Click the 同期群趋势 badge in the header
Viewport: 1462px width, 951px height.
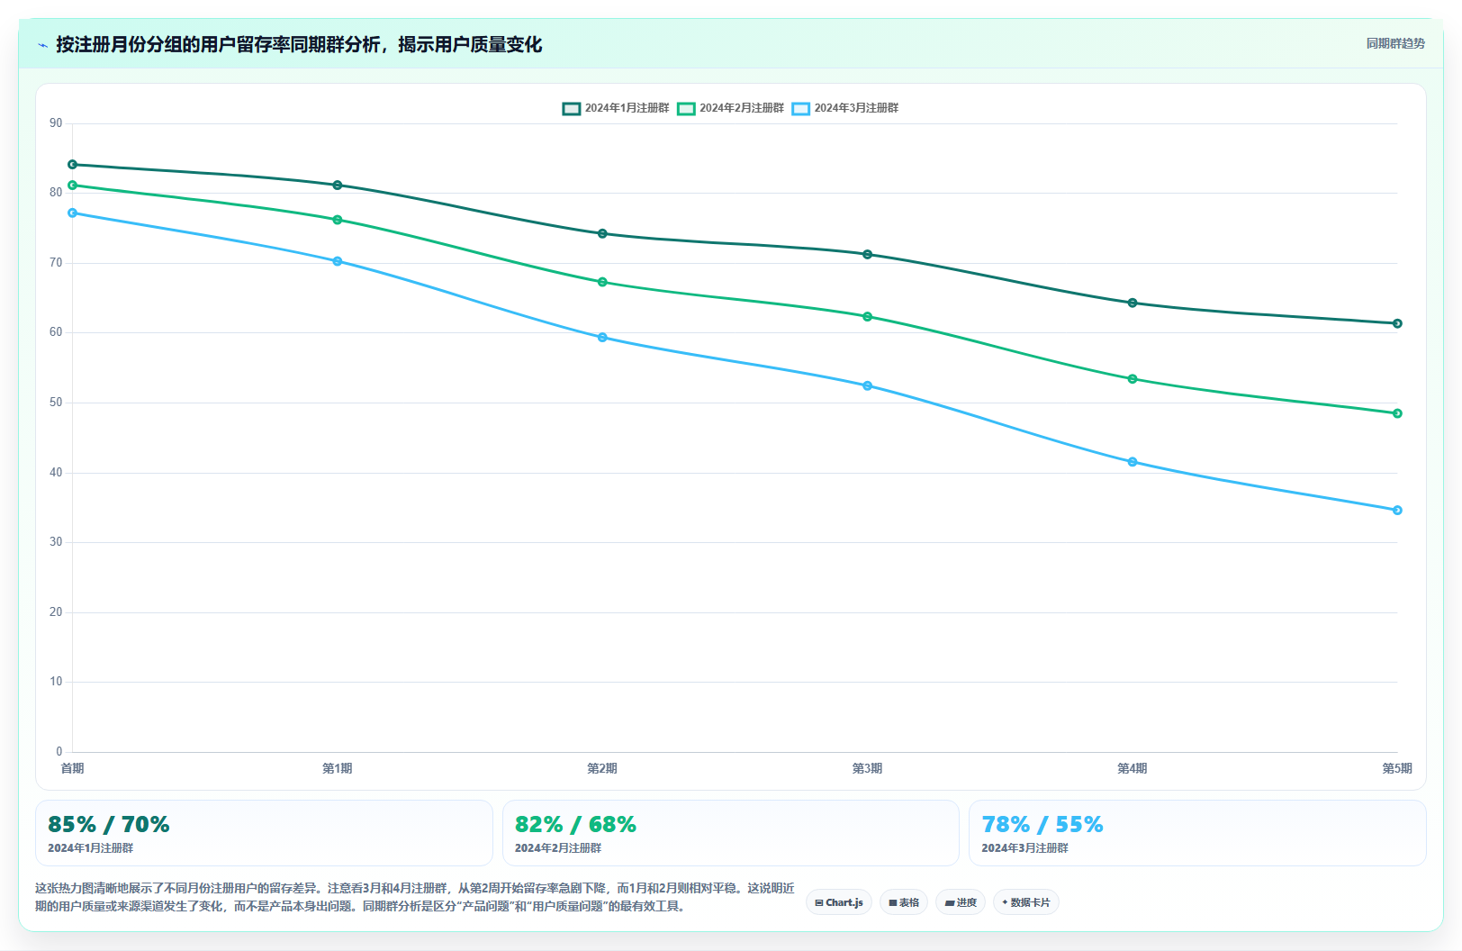tap(1395, 43)
